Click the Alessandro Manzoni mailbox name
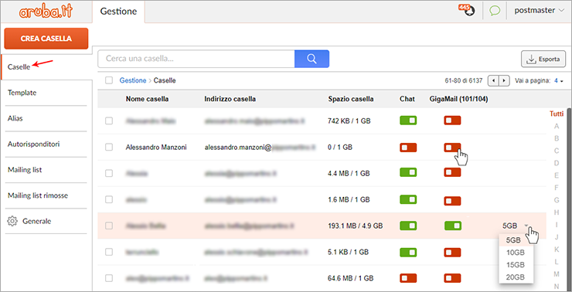Screen dimensions: 572x292 (156, 148)
